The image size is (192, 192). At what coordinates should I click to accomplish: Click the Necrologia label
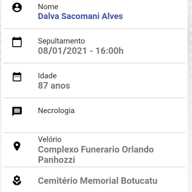click(56, 111)
